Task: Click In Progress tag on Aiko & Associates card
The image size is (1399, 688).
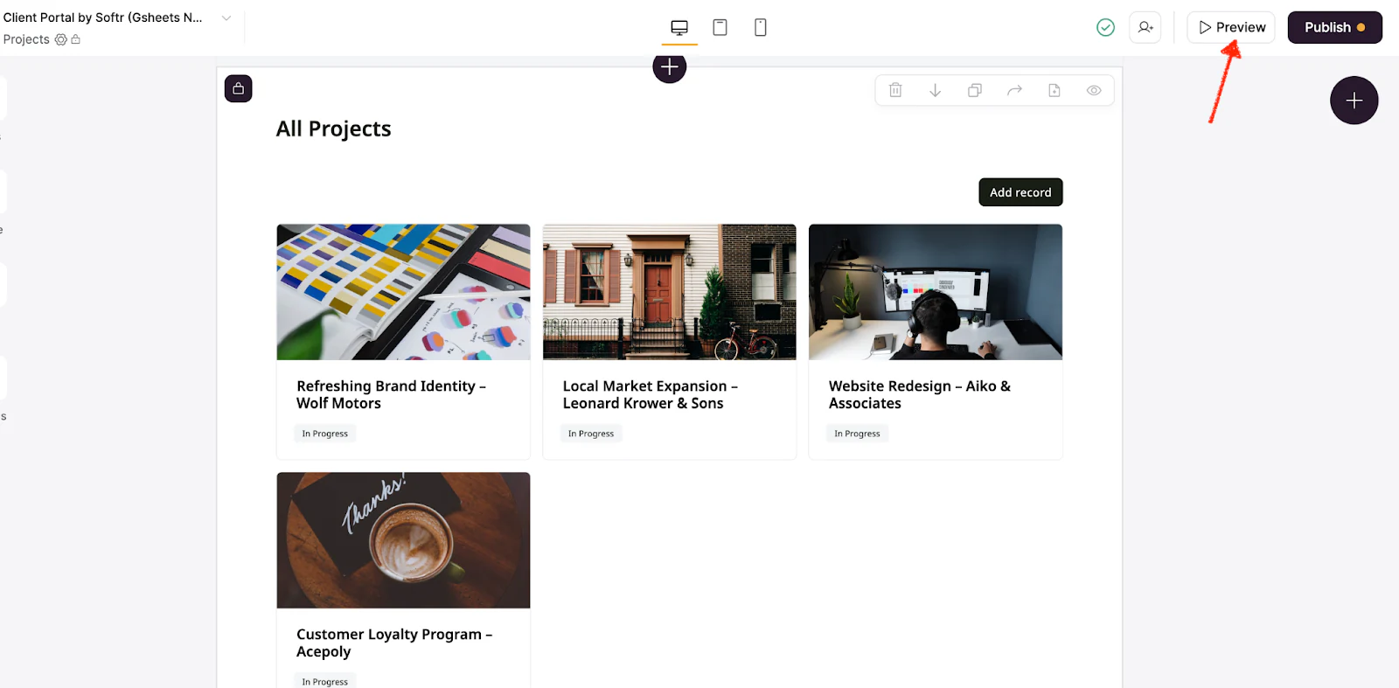Action: (857, 434)
